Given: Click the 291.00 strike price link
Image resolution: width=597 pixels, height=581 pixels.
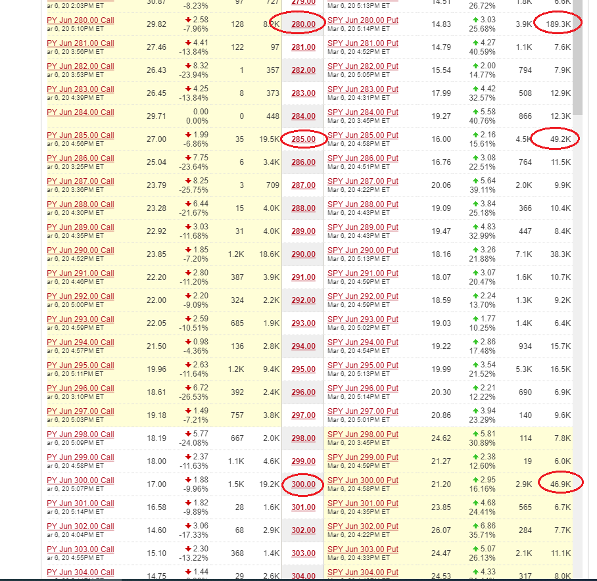Looking at the screenshot, I should (x=304, y=277).
